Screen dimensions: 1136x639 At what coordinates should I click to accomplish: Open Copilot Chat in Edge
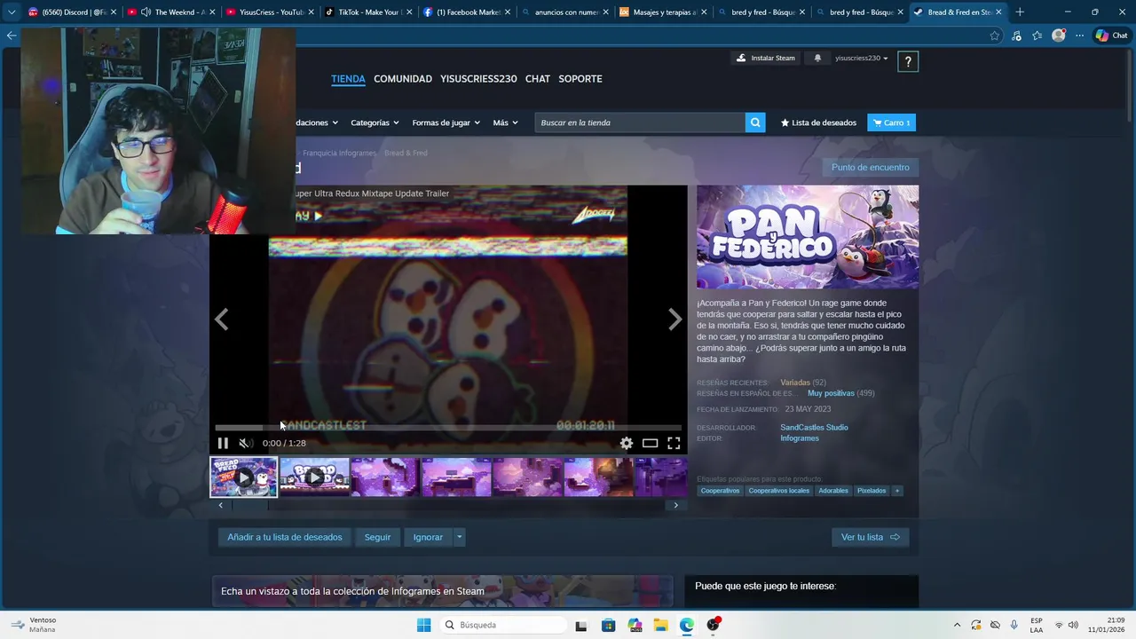[1111, 35]
